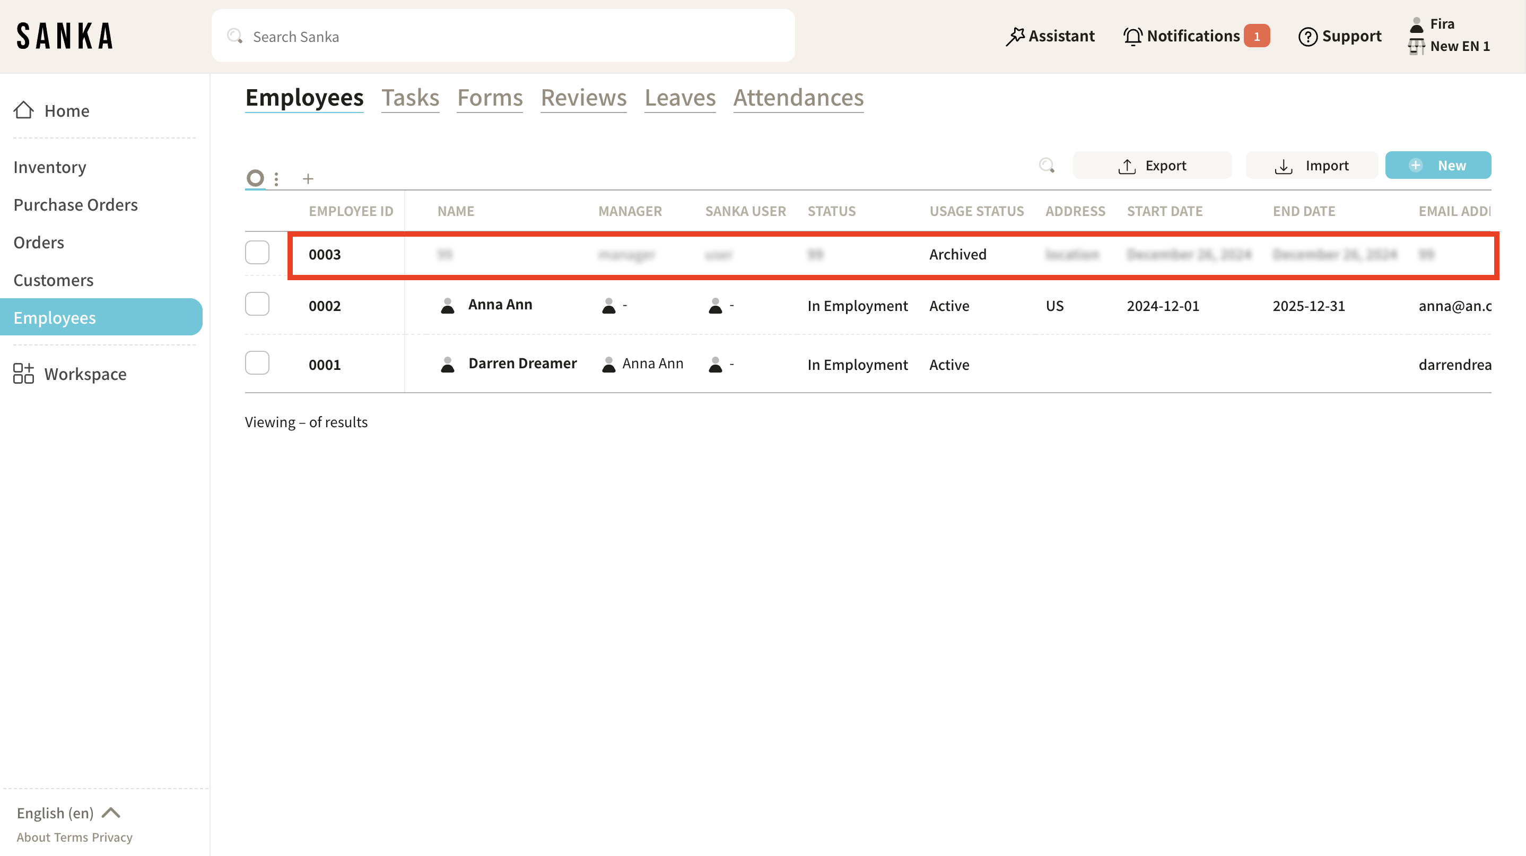
Task: Click the New employee button
Action: coord(1438,166)
